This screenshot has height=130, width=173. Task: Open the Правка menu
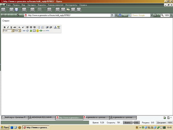pos(16,5)
